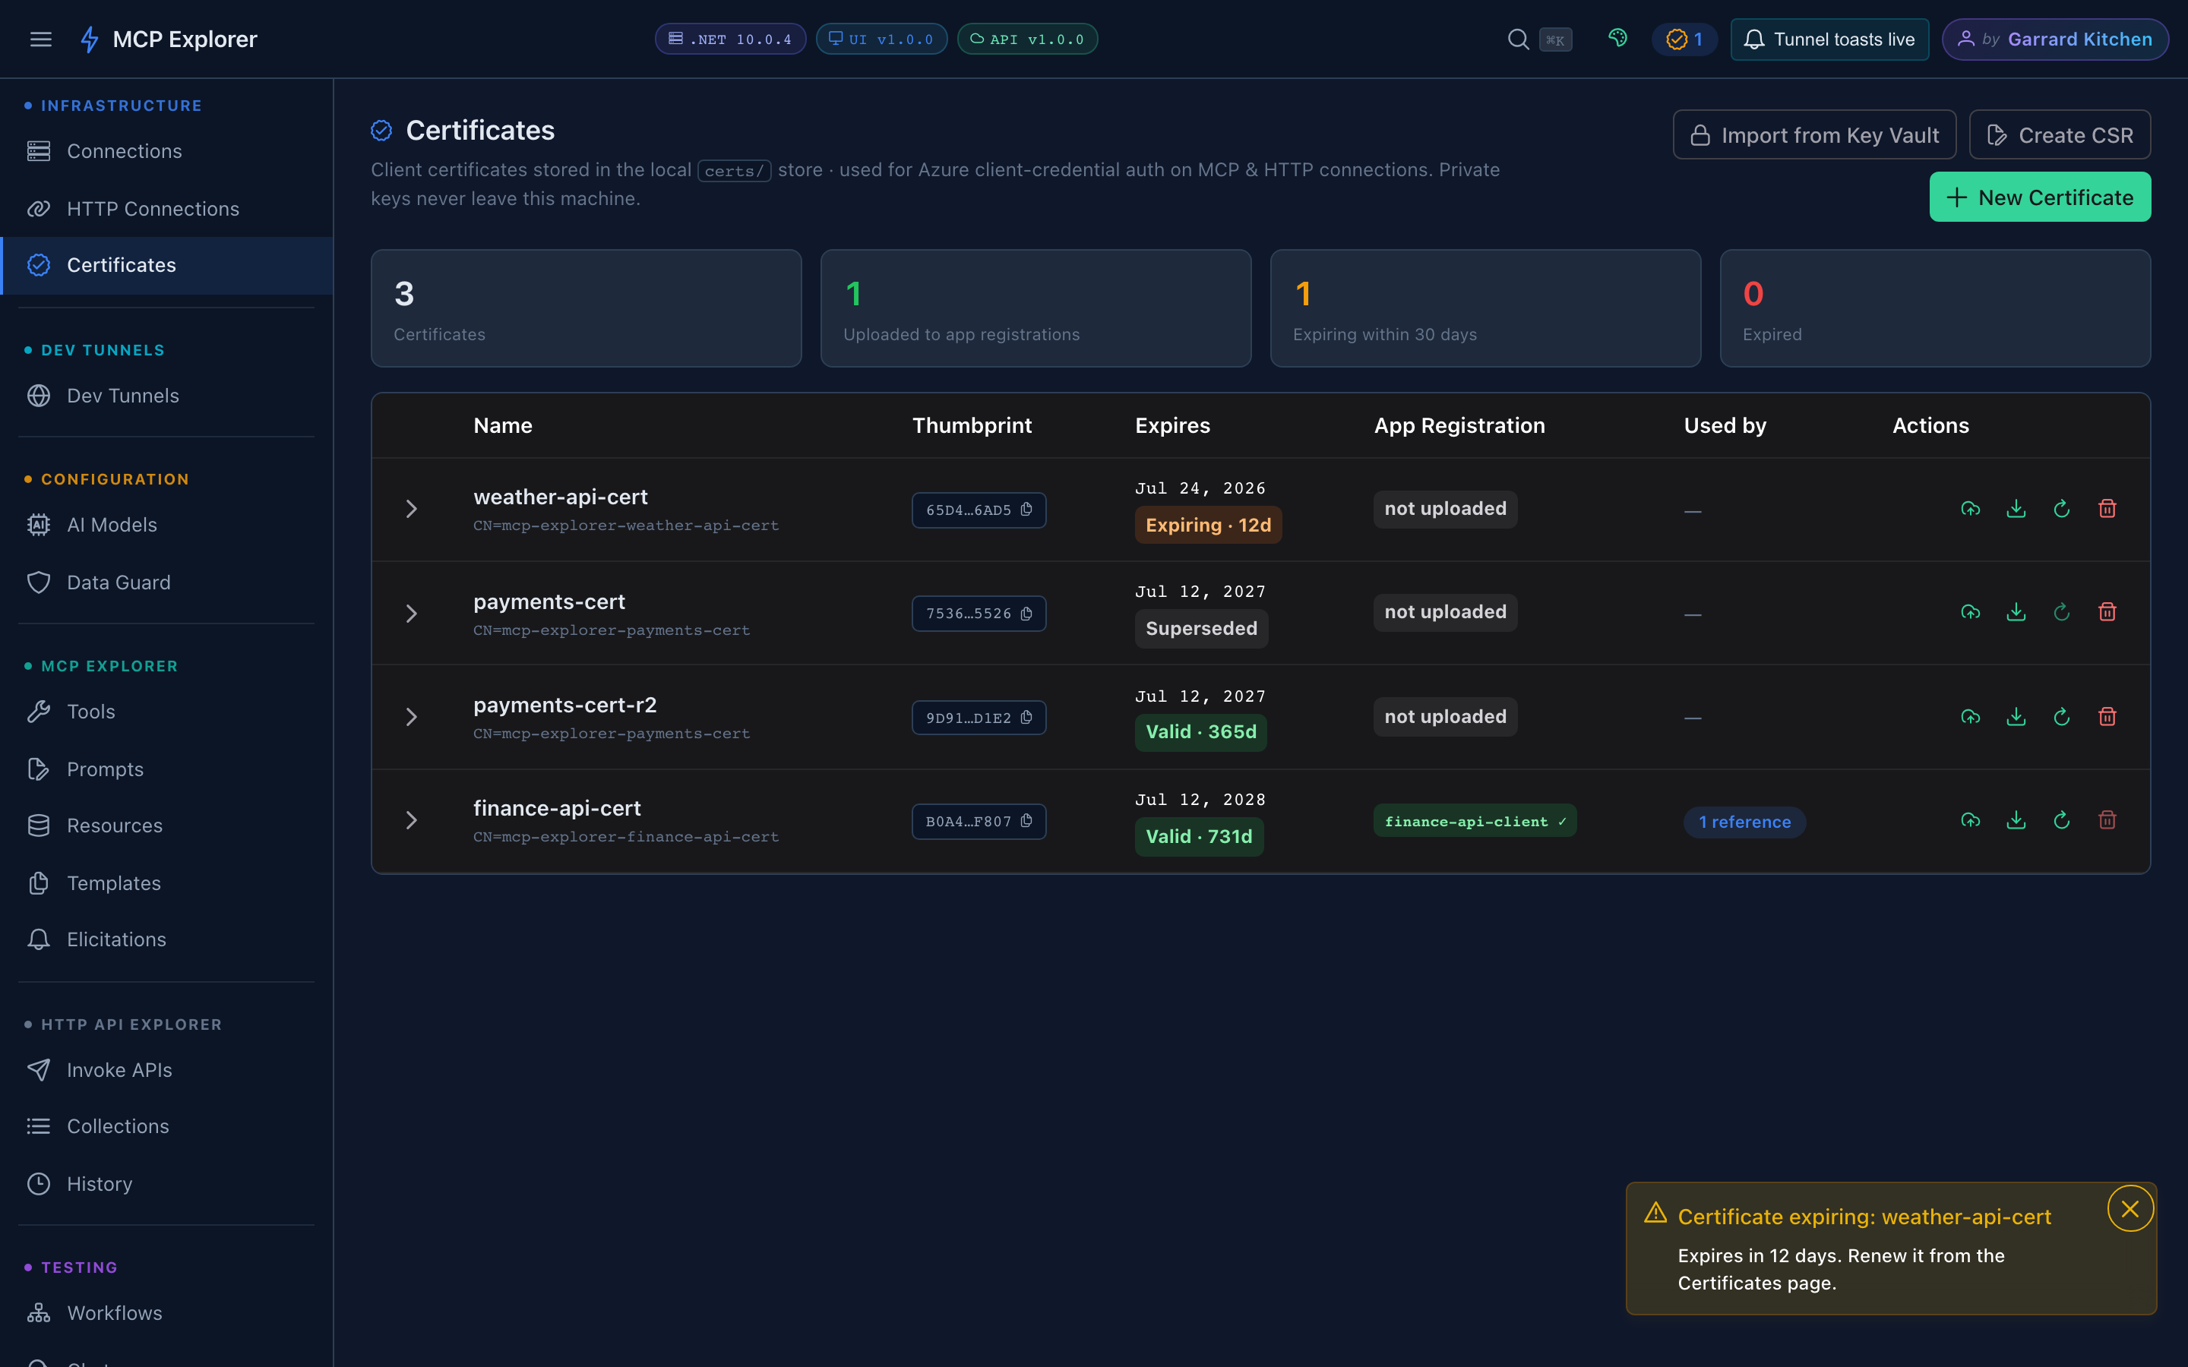Open Dev Tunnels page
This screenshot has width=2188, height=1367.
[x=167, y=396]
